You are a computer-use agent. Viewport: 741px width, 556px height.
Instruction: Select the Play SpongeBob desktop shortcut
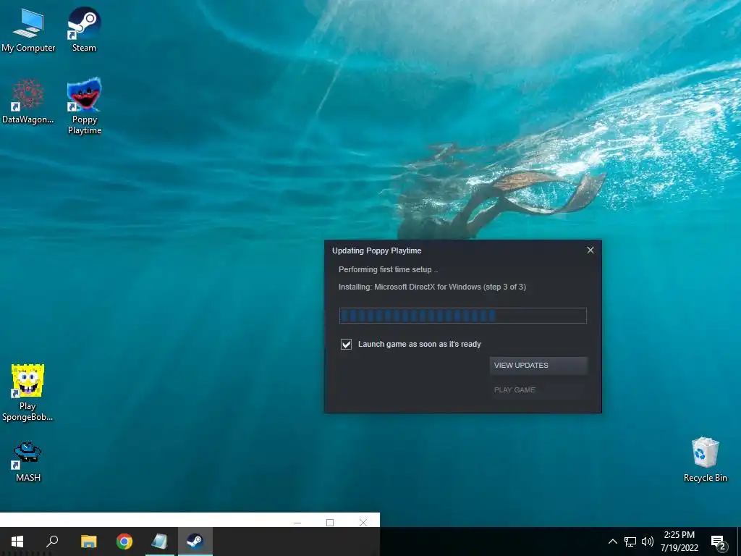pyautogui.click(x=27, y=392)
